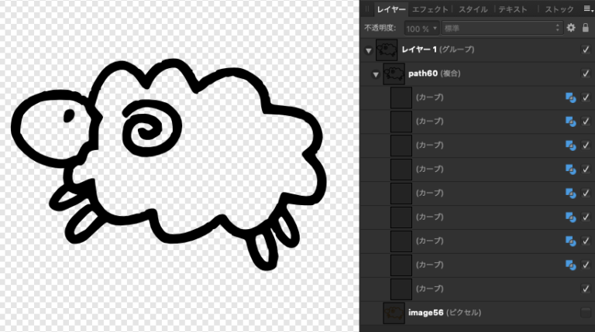The width and height of the screenshot is (595, 332).
Task: Open the blend mode 標準 dropdown
Action: click(x=500, y=28)
